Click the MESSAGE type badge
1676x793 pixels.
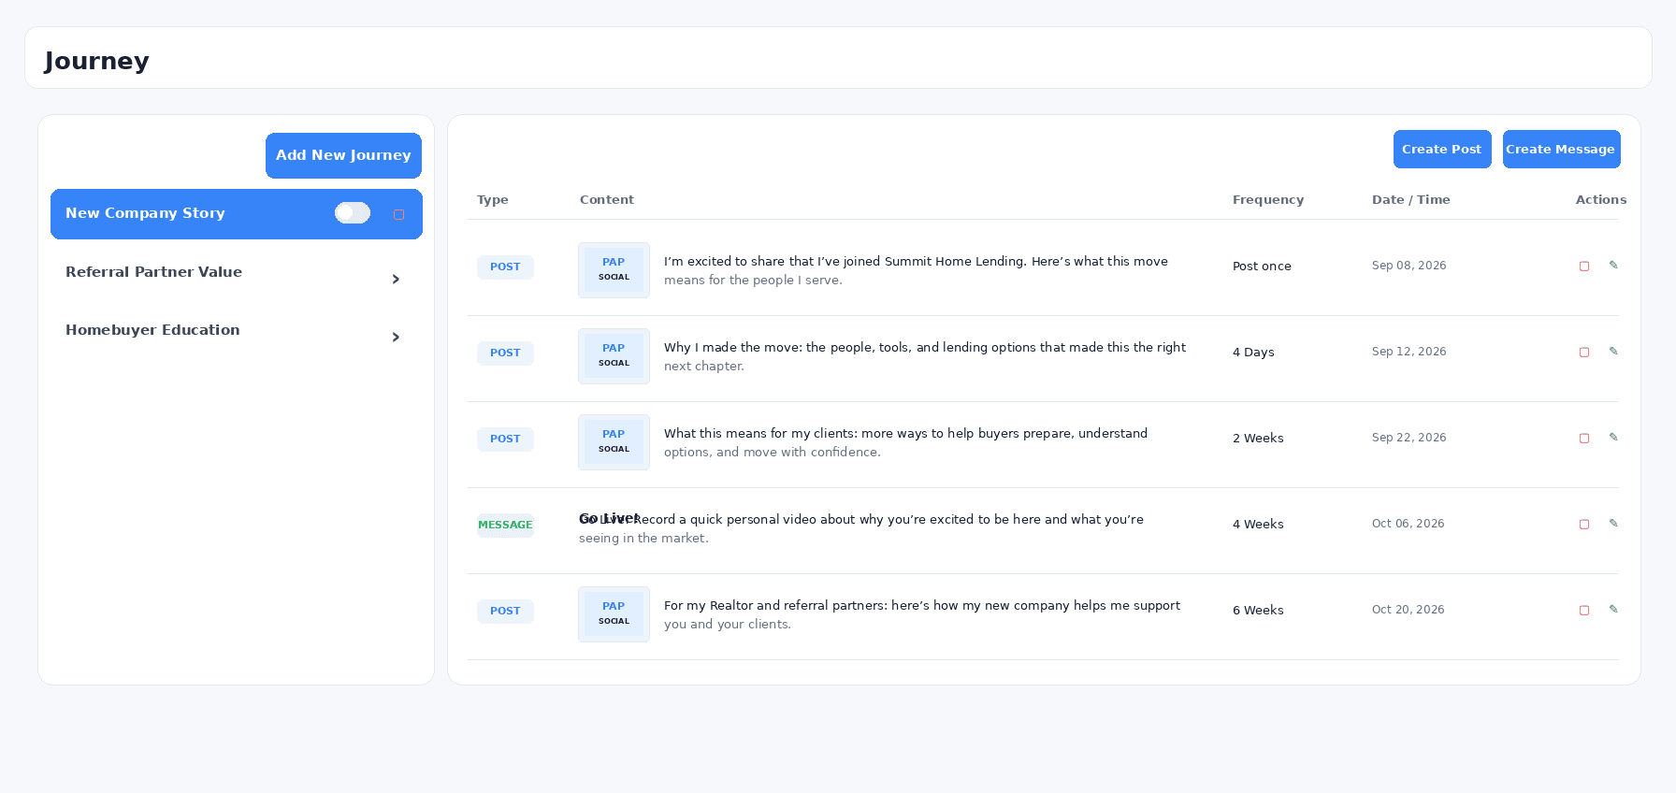pyautogui.click(x=505, y=526)
